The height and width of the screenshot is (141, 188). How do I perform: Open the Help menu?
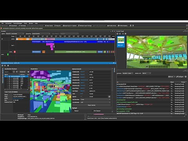[36, 23]
